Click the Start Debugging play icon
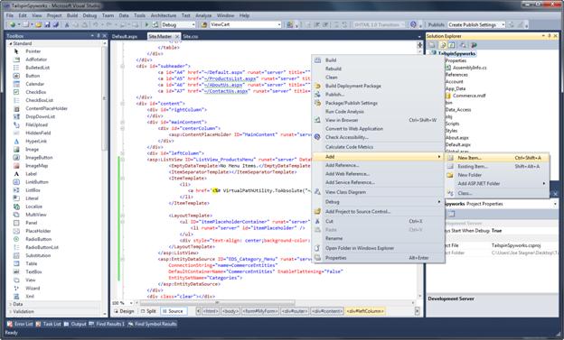The image size is (564, 340). [x=146, y=24]
